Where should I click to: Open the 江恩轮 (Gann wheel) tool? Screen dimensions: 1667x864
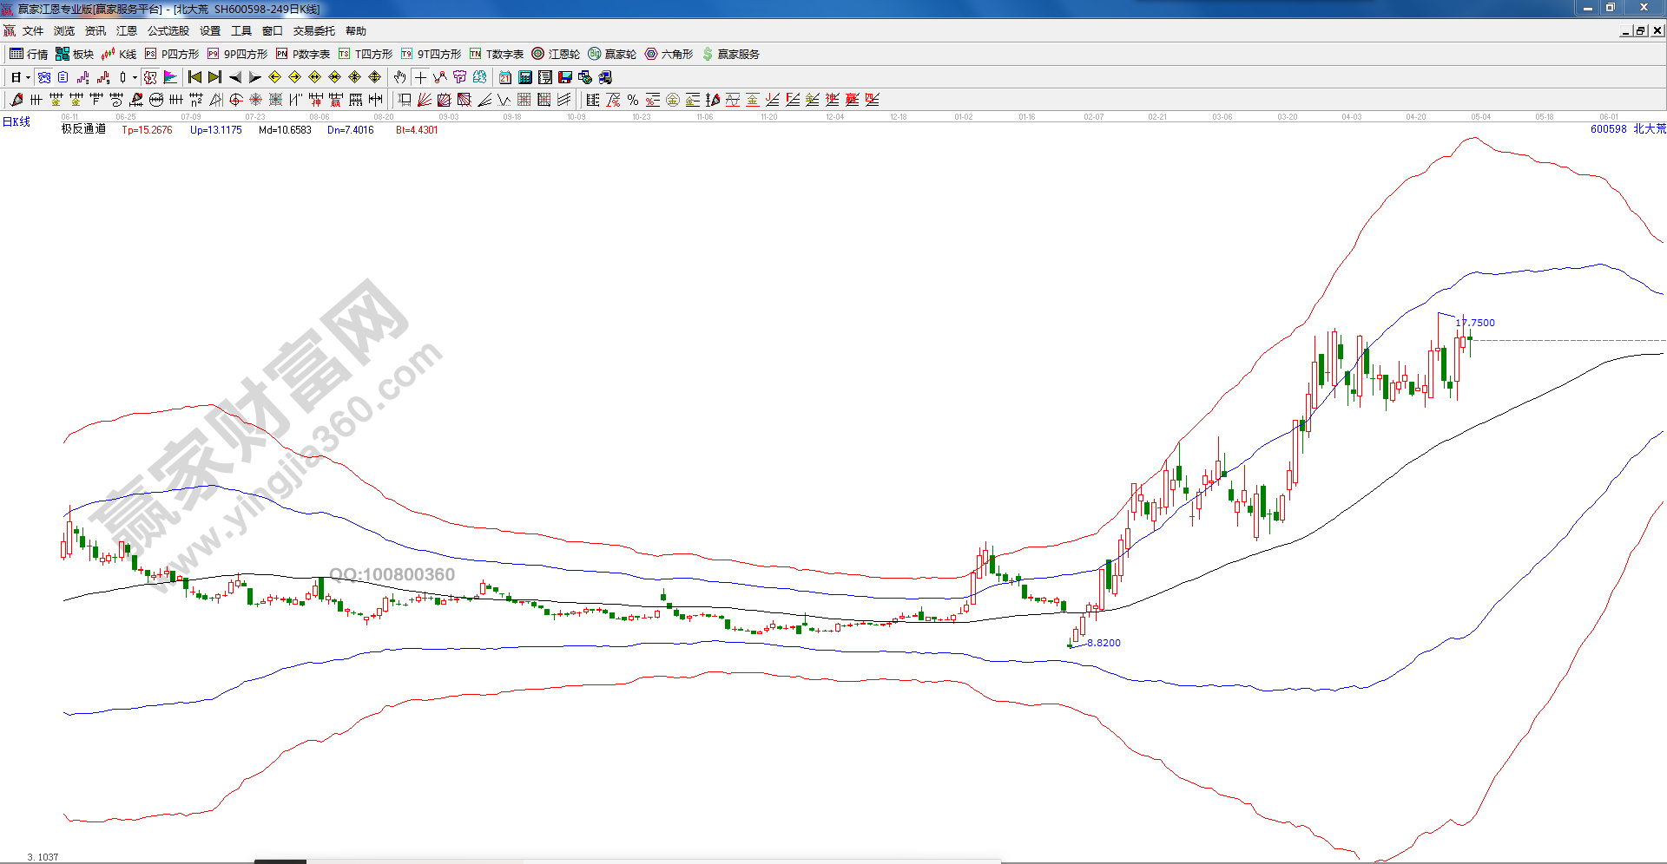pyautogui.click(x=556, y=54)
